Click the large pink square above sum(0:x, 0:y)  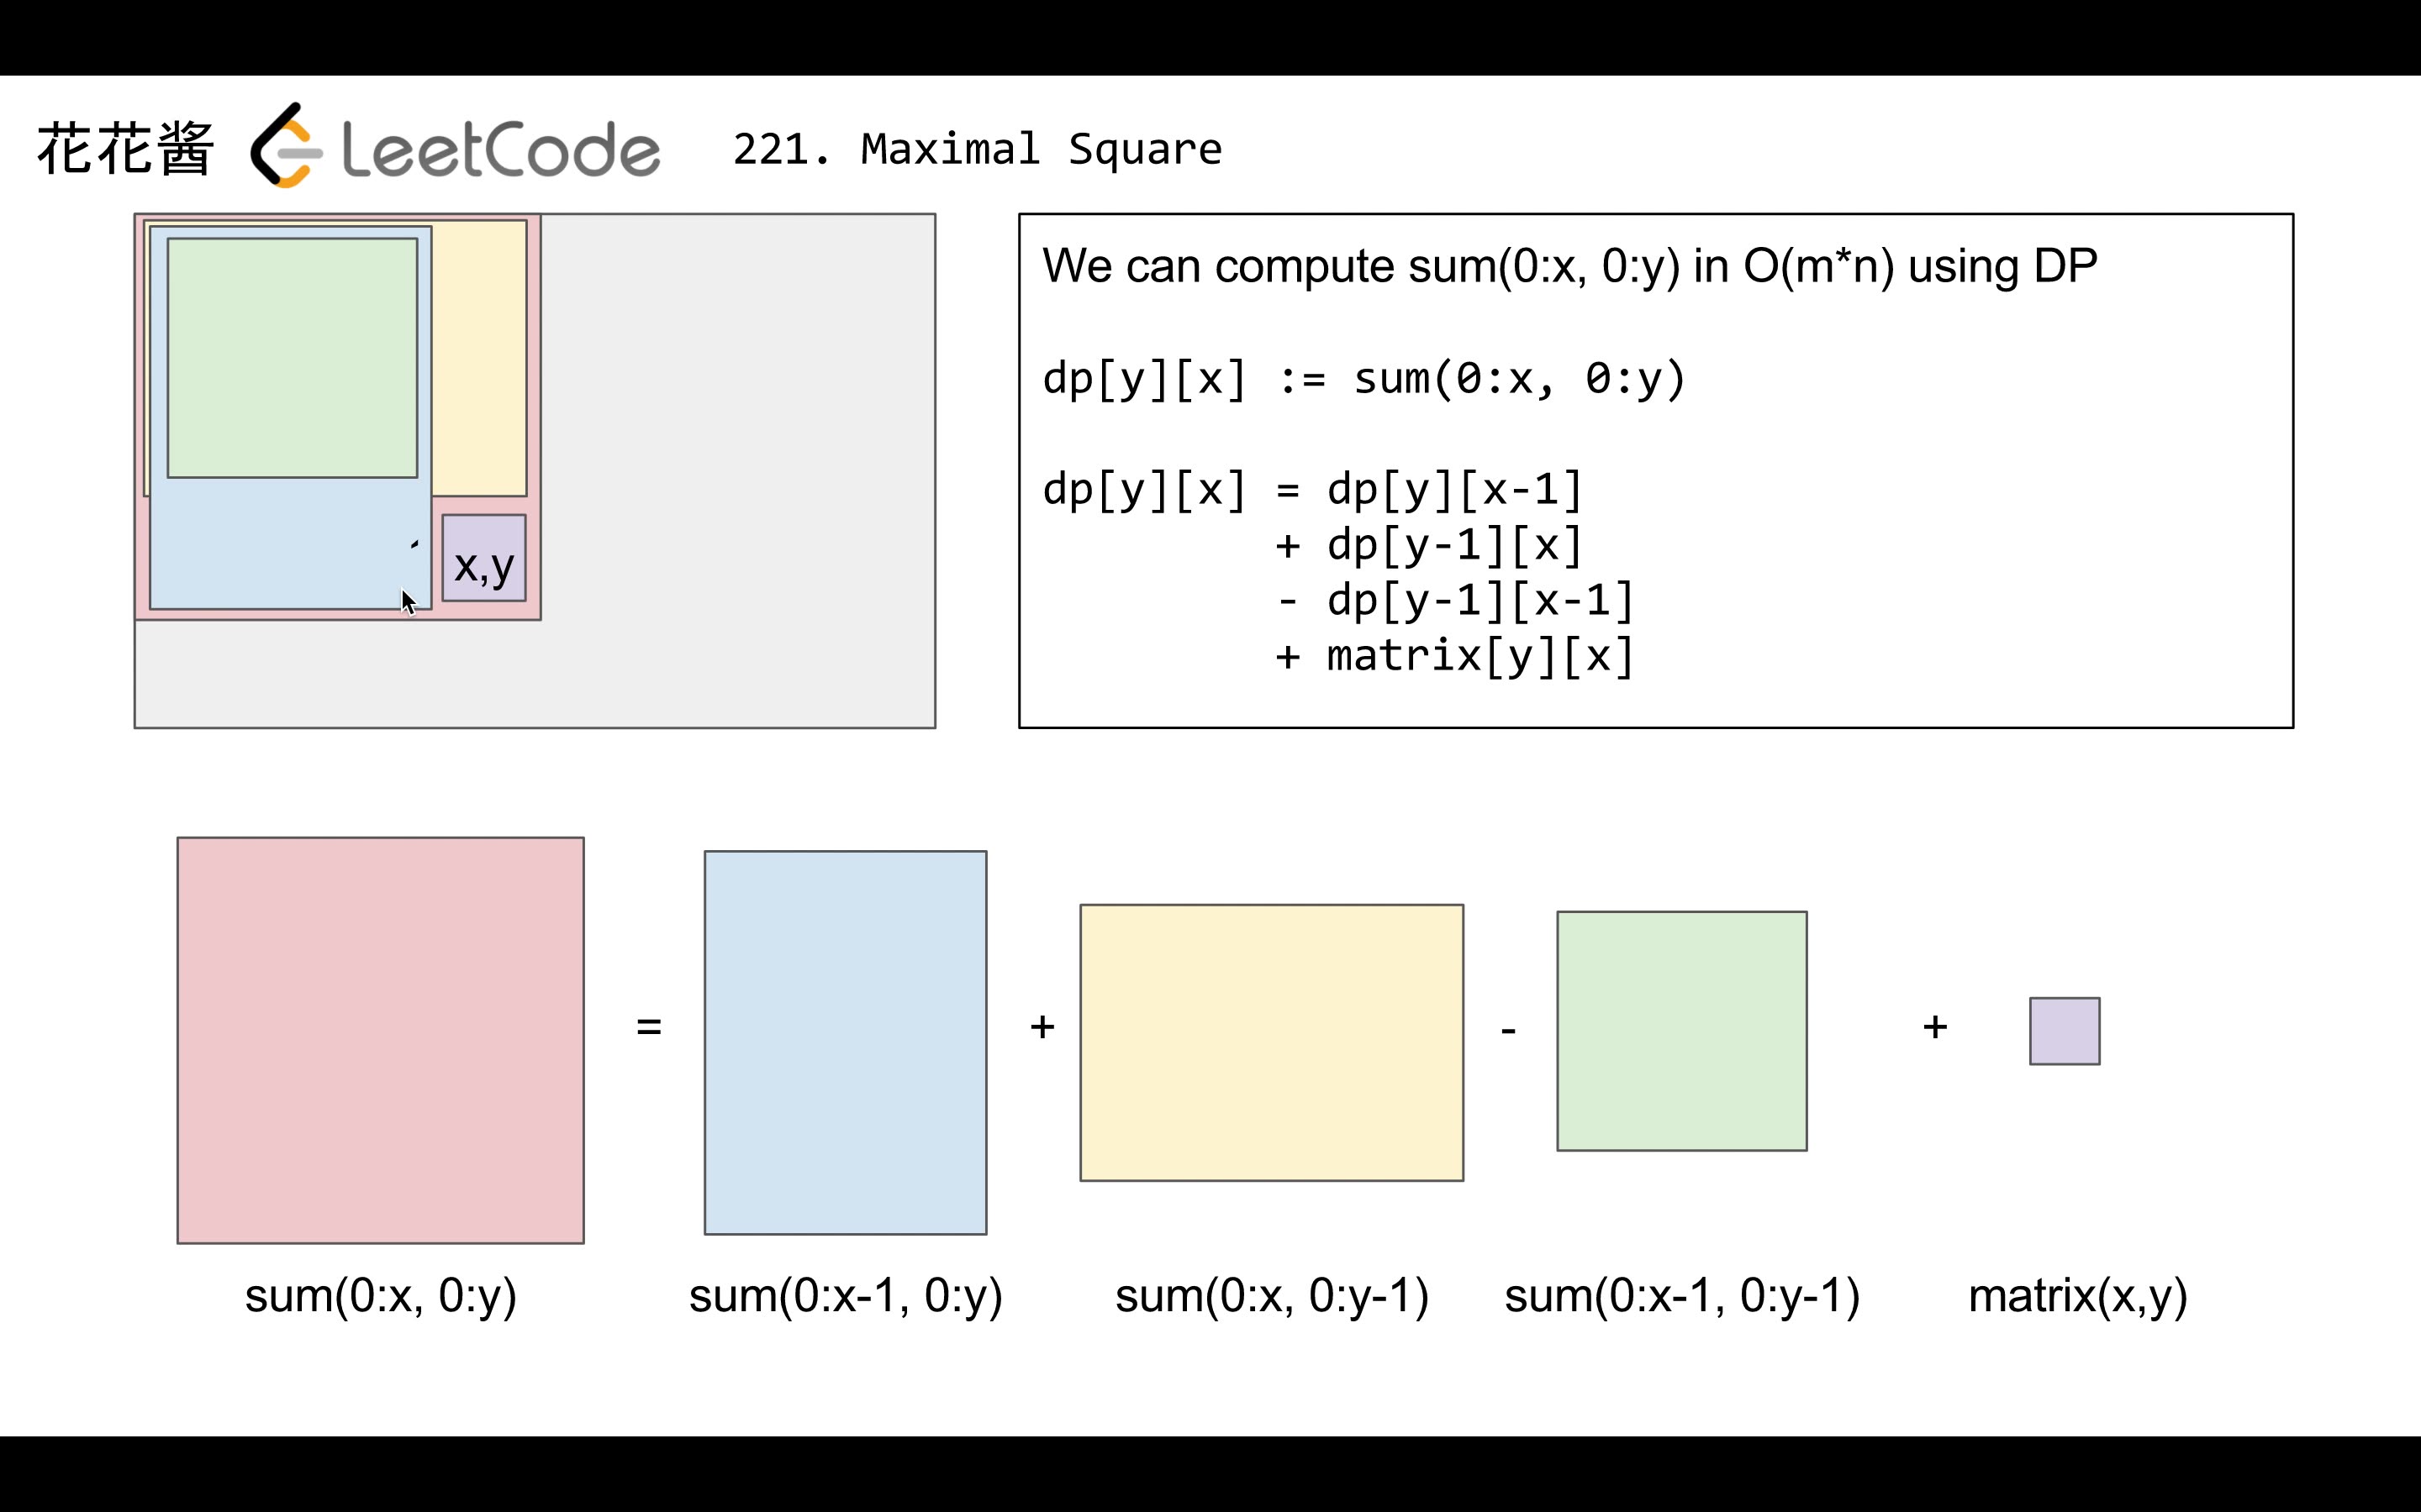click(381, 1041)
